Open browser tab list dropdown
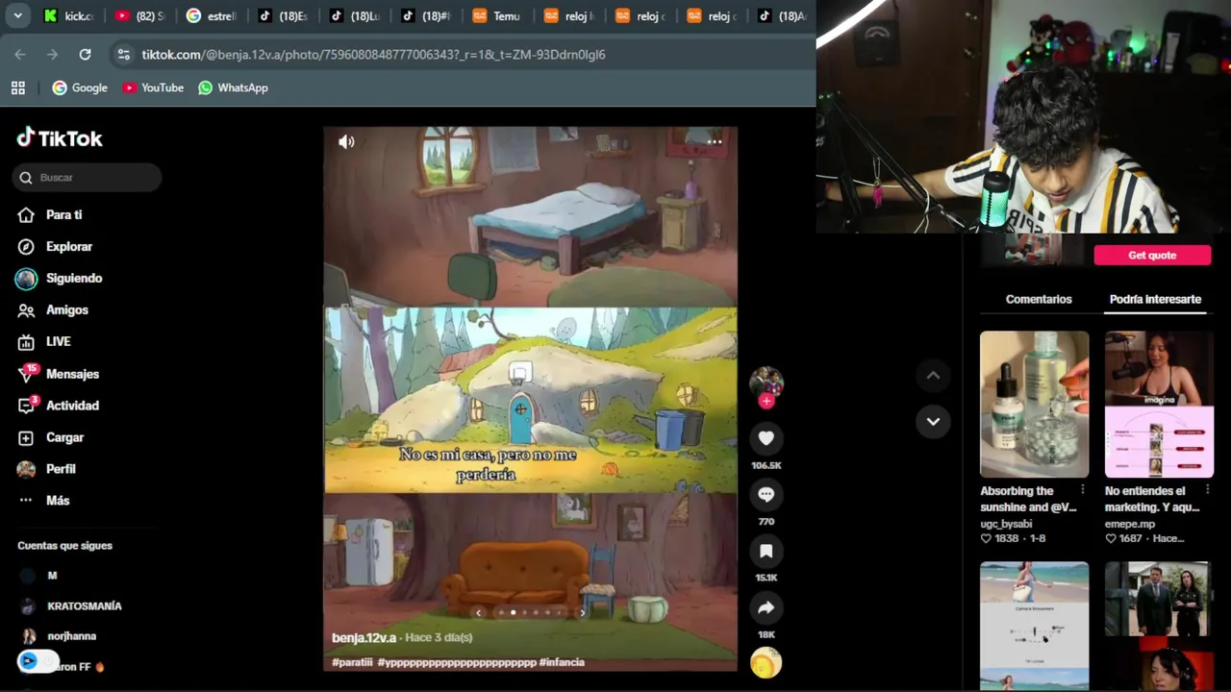The image size is (1231, 692). (20, 15)
